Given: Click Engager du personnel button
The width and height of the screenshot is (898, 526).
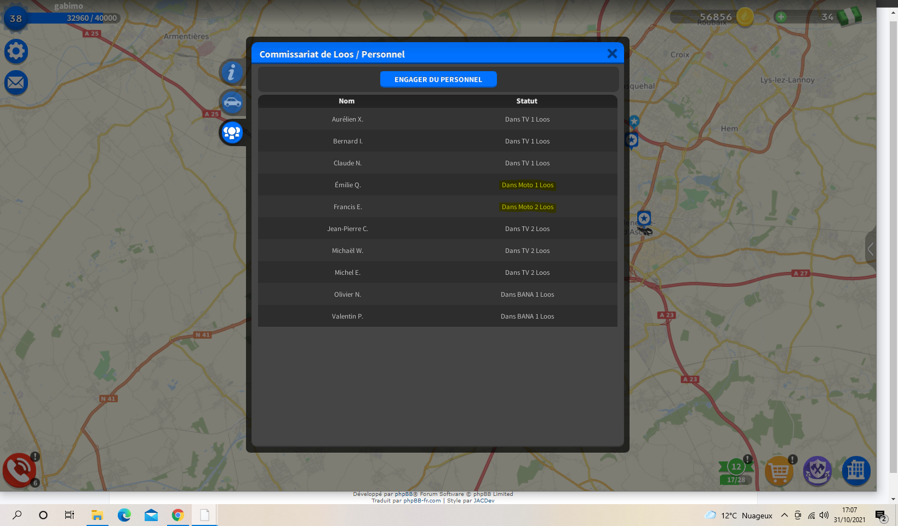Looking at the screenshot, I should coord(438,79).
